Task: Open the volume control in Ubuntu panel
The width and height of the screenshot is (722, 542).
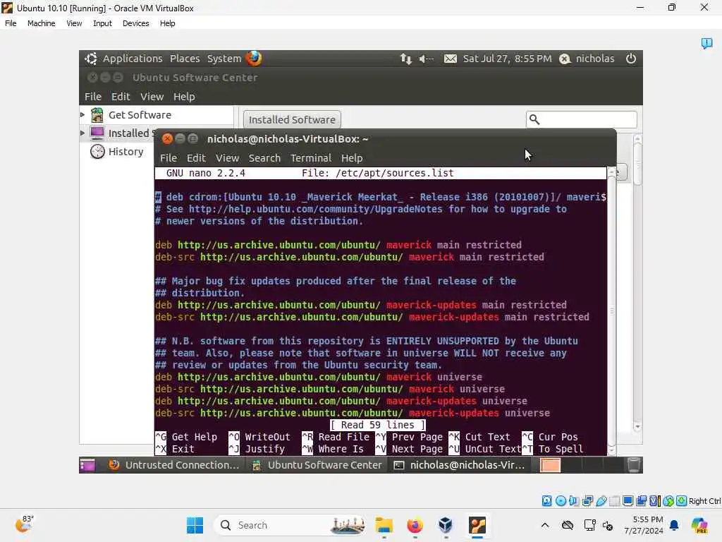Action: pos(427,59)
